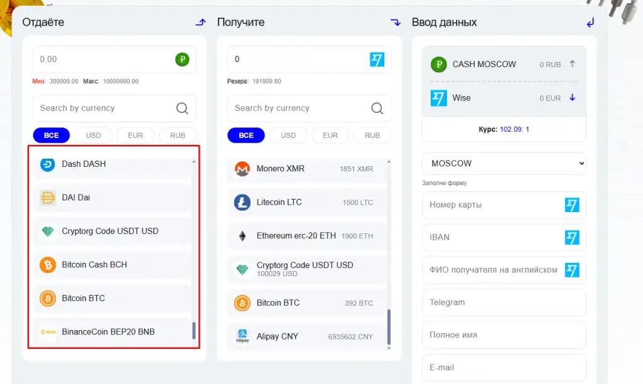
Task: Click the exchange rate 102.09: 1
Action: [x=514, y=129]
